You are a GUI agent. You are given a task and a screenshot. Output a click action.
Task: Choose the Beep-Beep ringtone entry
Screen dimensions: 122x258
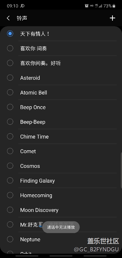[x=62, y=122]
